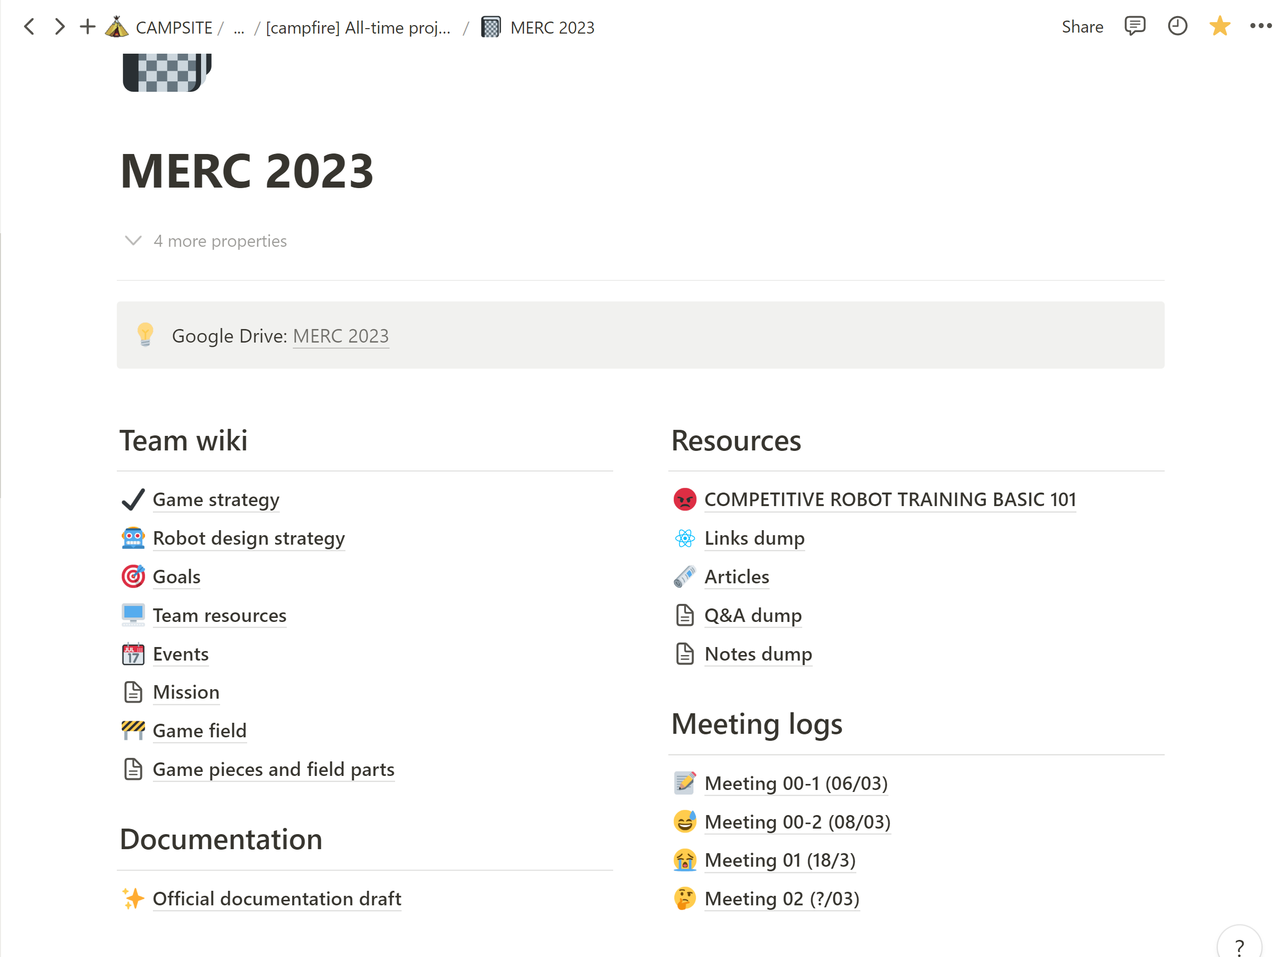Screen dimensions: 1278x957
Task: Click the Q&A dump resource
Action: click(x=753, y=614)
